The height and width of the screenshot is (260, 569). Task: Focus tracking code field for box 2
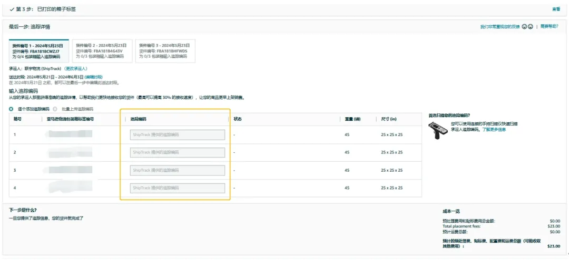point(178,152)
